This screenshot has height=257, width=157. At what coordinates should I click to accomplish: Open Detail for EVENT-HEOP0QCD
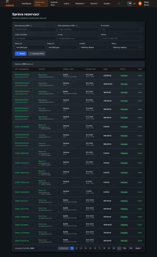click(x=140, y=192)
